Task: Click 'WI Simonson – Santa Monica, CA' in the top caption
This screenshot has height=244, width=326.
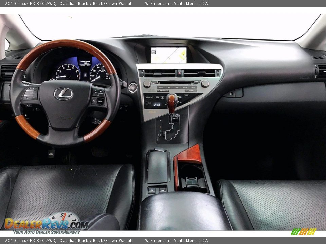Action: (177, 3)
